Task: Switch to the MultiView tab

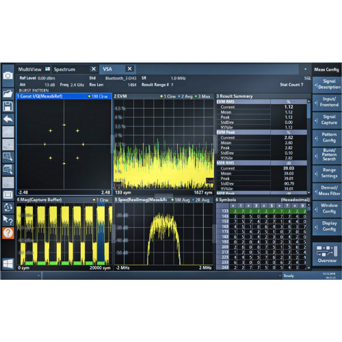Action: tap(30, 69)
